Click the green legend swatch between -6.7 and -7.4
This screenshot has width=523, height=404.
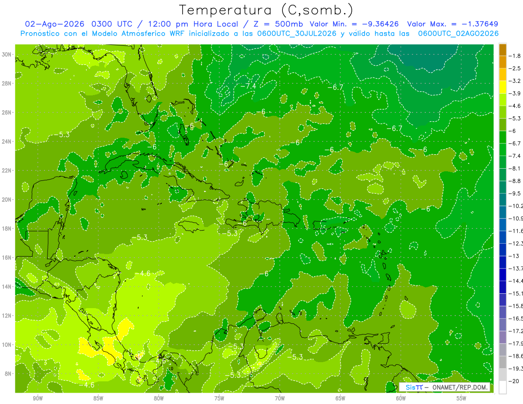(503, 149)
